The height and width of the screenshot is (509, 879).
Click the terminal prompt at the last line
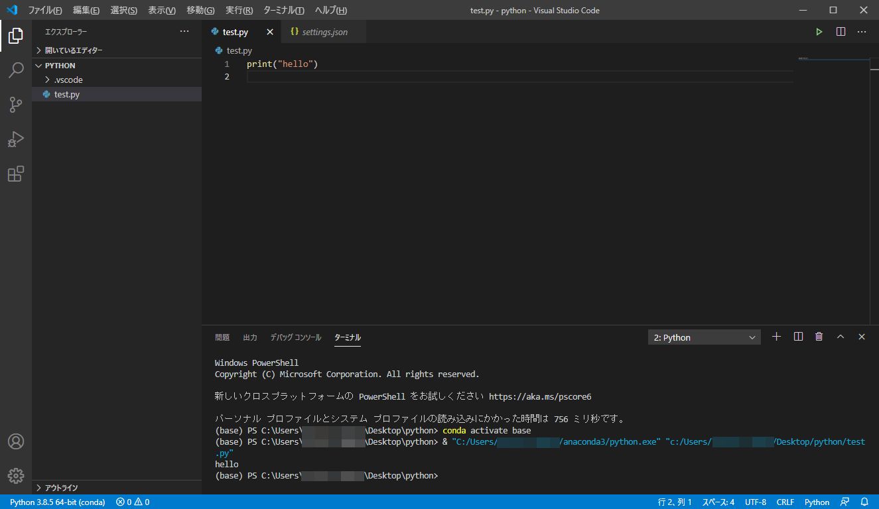point(326,476)
